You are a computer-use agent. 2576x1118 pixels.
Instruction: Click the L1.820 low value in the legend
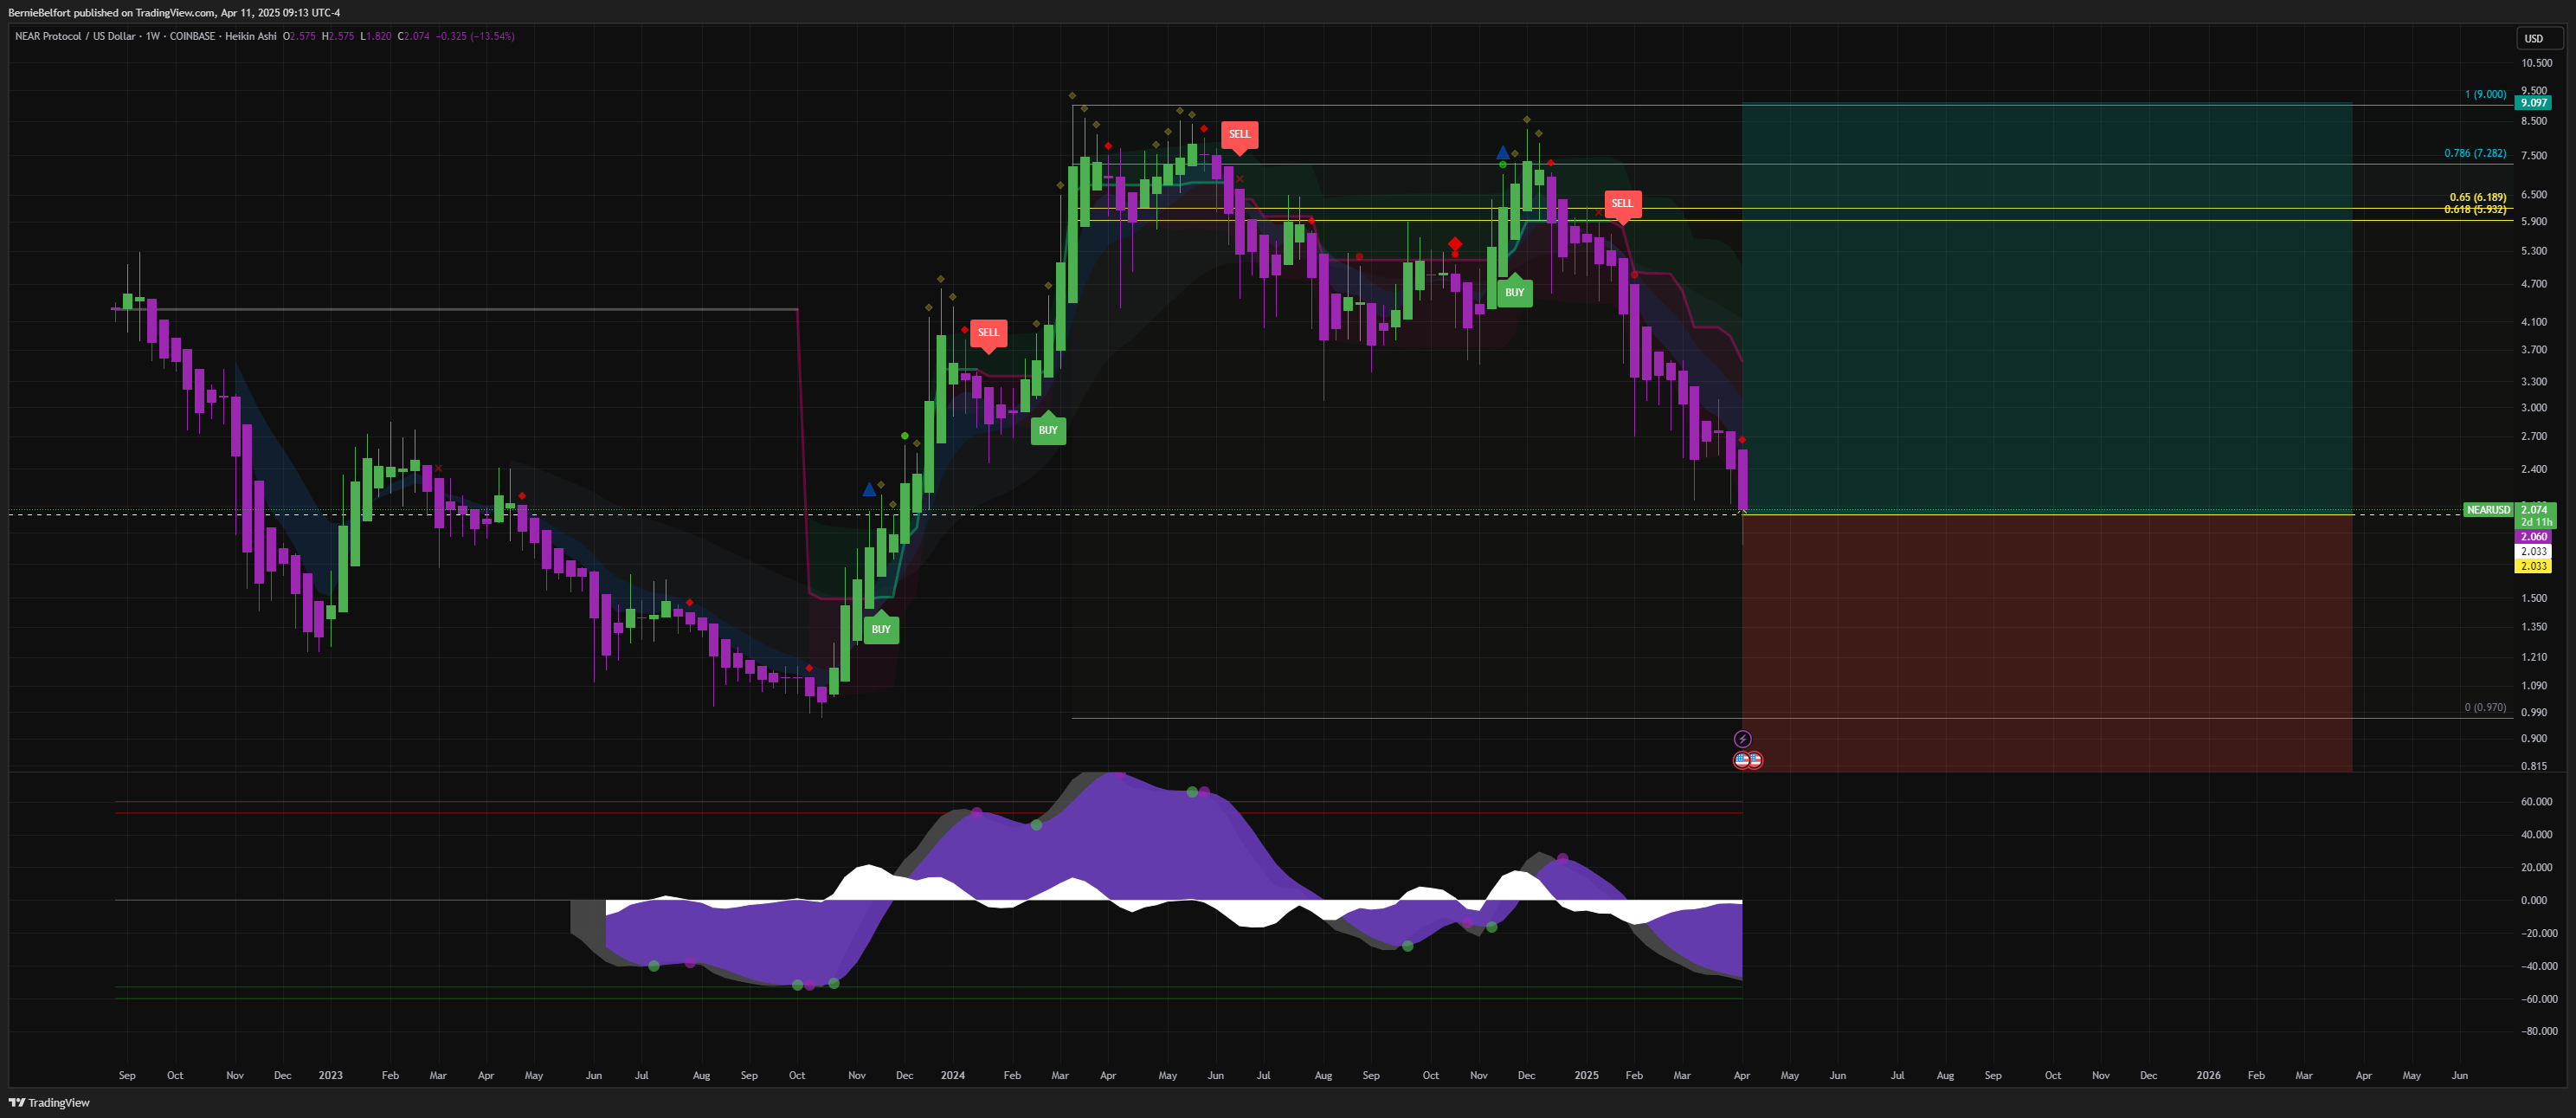coord(376,36)
